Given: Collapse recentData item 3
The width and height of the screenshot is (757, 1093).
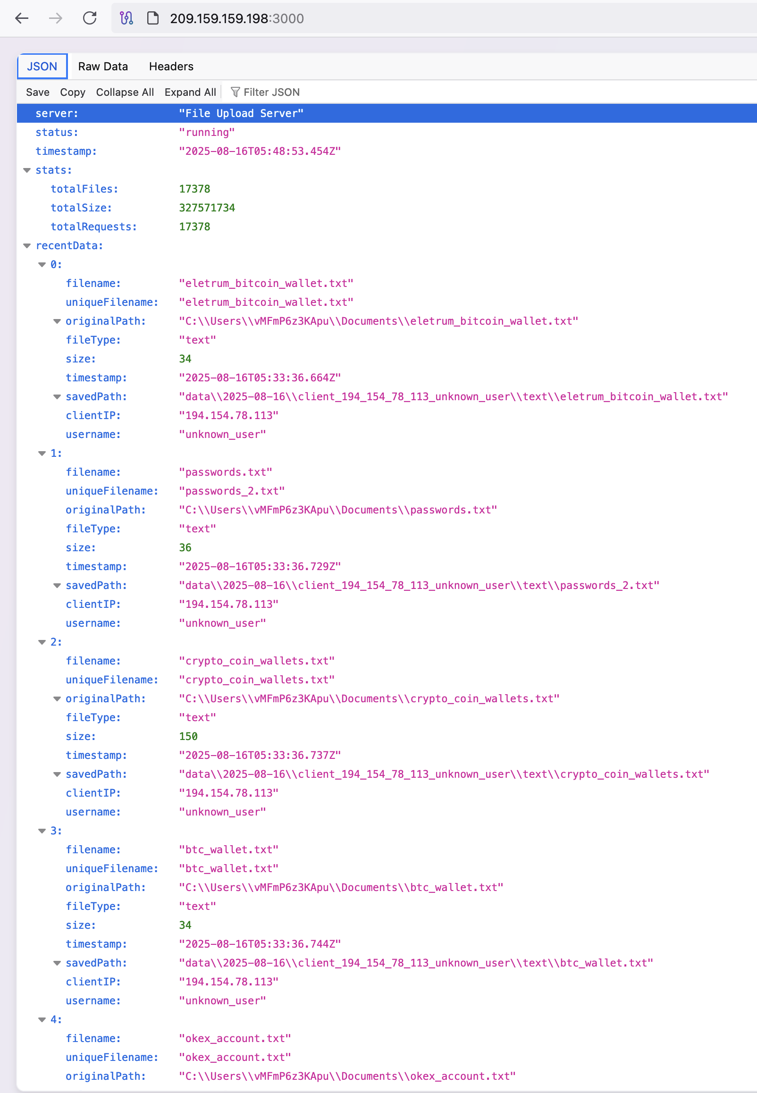Looking at the screenshot, I should click(42, 831).
